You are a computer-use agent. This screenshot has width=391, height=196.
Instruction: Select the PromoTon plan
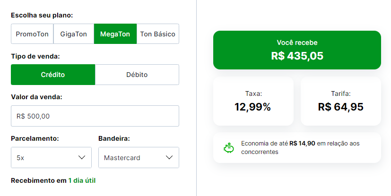point(32,34)
